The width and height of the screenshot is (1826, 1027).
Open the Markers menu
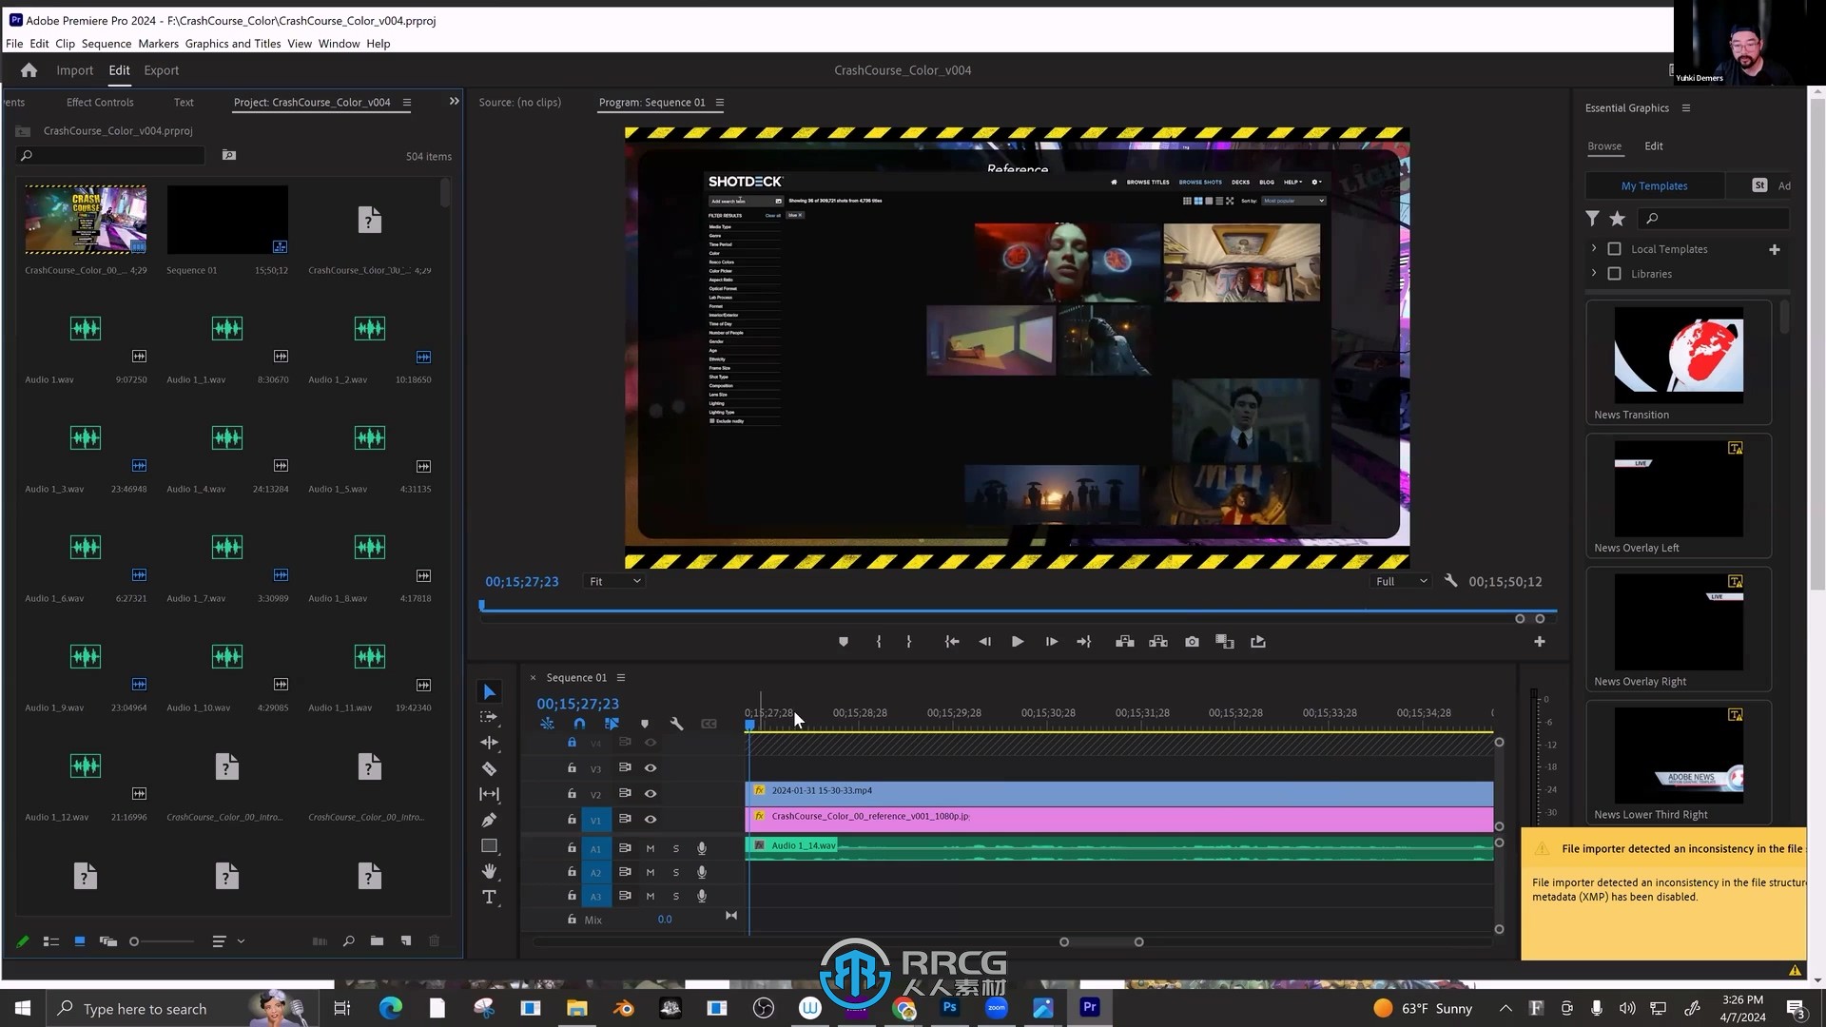tap(158, 44)
